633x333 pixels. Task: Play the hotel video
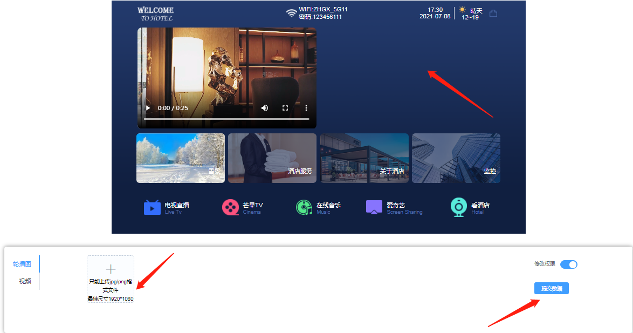coord(148,108)
